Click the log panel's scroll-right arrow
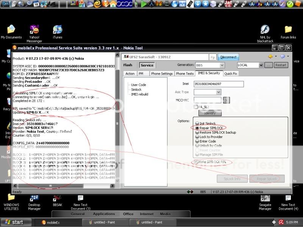Image resolution: width=303 pixels, height=227 pixels. [x=112, y=186]
